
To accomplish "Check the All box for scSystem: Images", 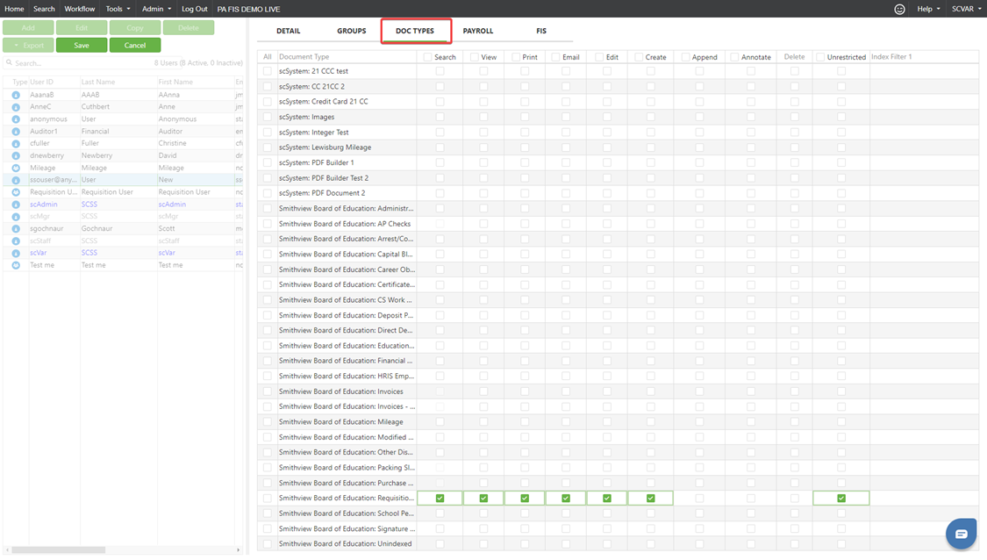I will coord(268,117).
